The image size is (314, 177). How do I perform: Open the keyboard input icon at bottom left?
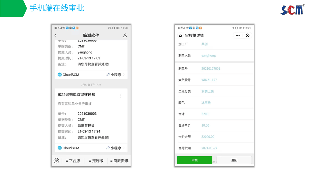coord(56,160)
